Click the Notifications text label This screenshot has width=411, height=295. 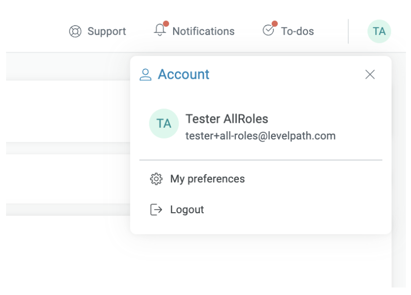[203, 31]
